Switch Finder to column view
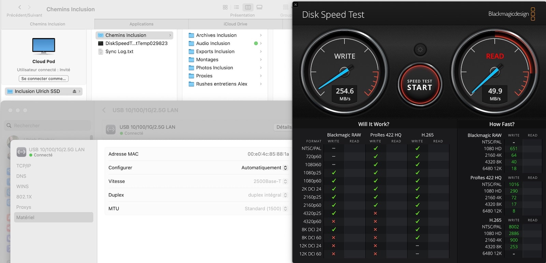The height and width of the screenshot is (263, 546). 248,7
